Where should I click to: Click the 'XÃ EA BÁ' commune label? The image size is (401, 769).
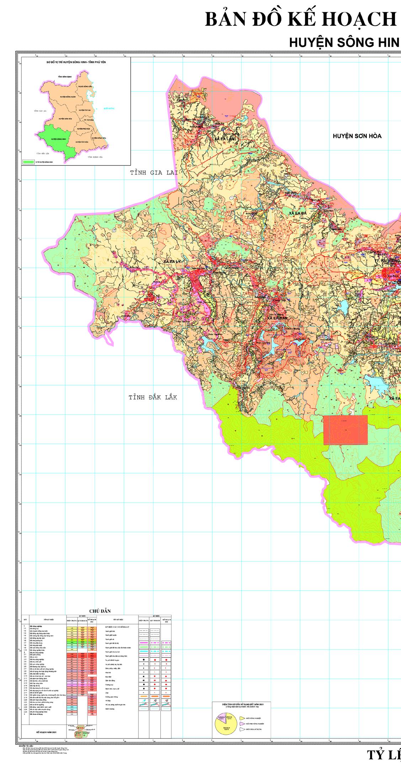(x=298, y=213)
